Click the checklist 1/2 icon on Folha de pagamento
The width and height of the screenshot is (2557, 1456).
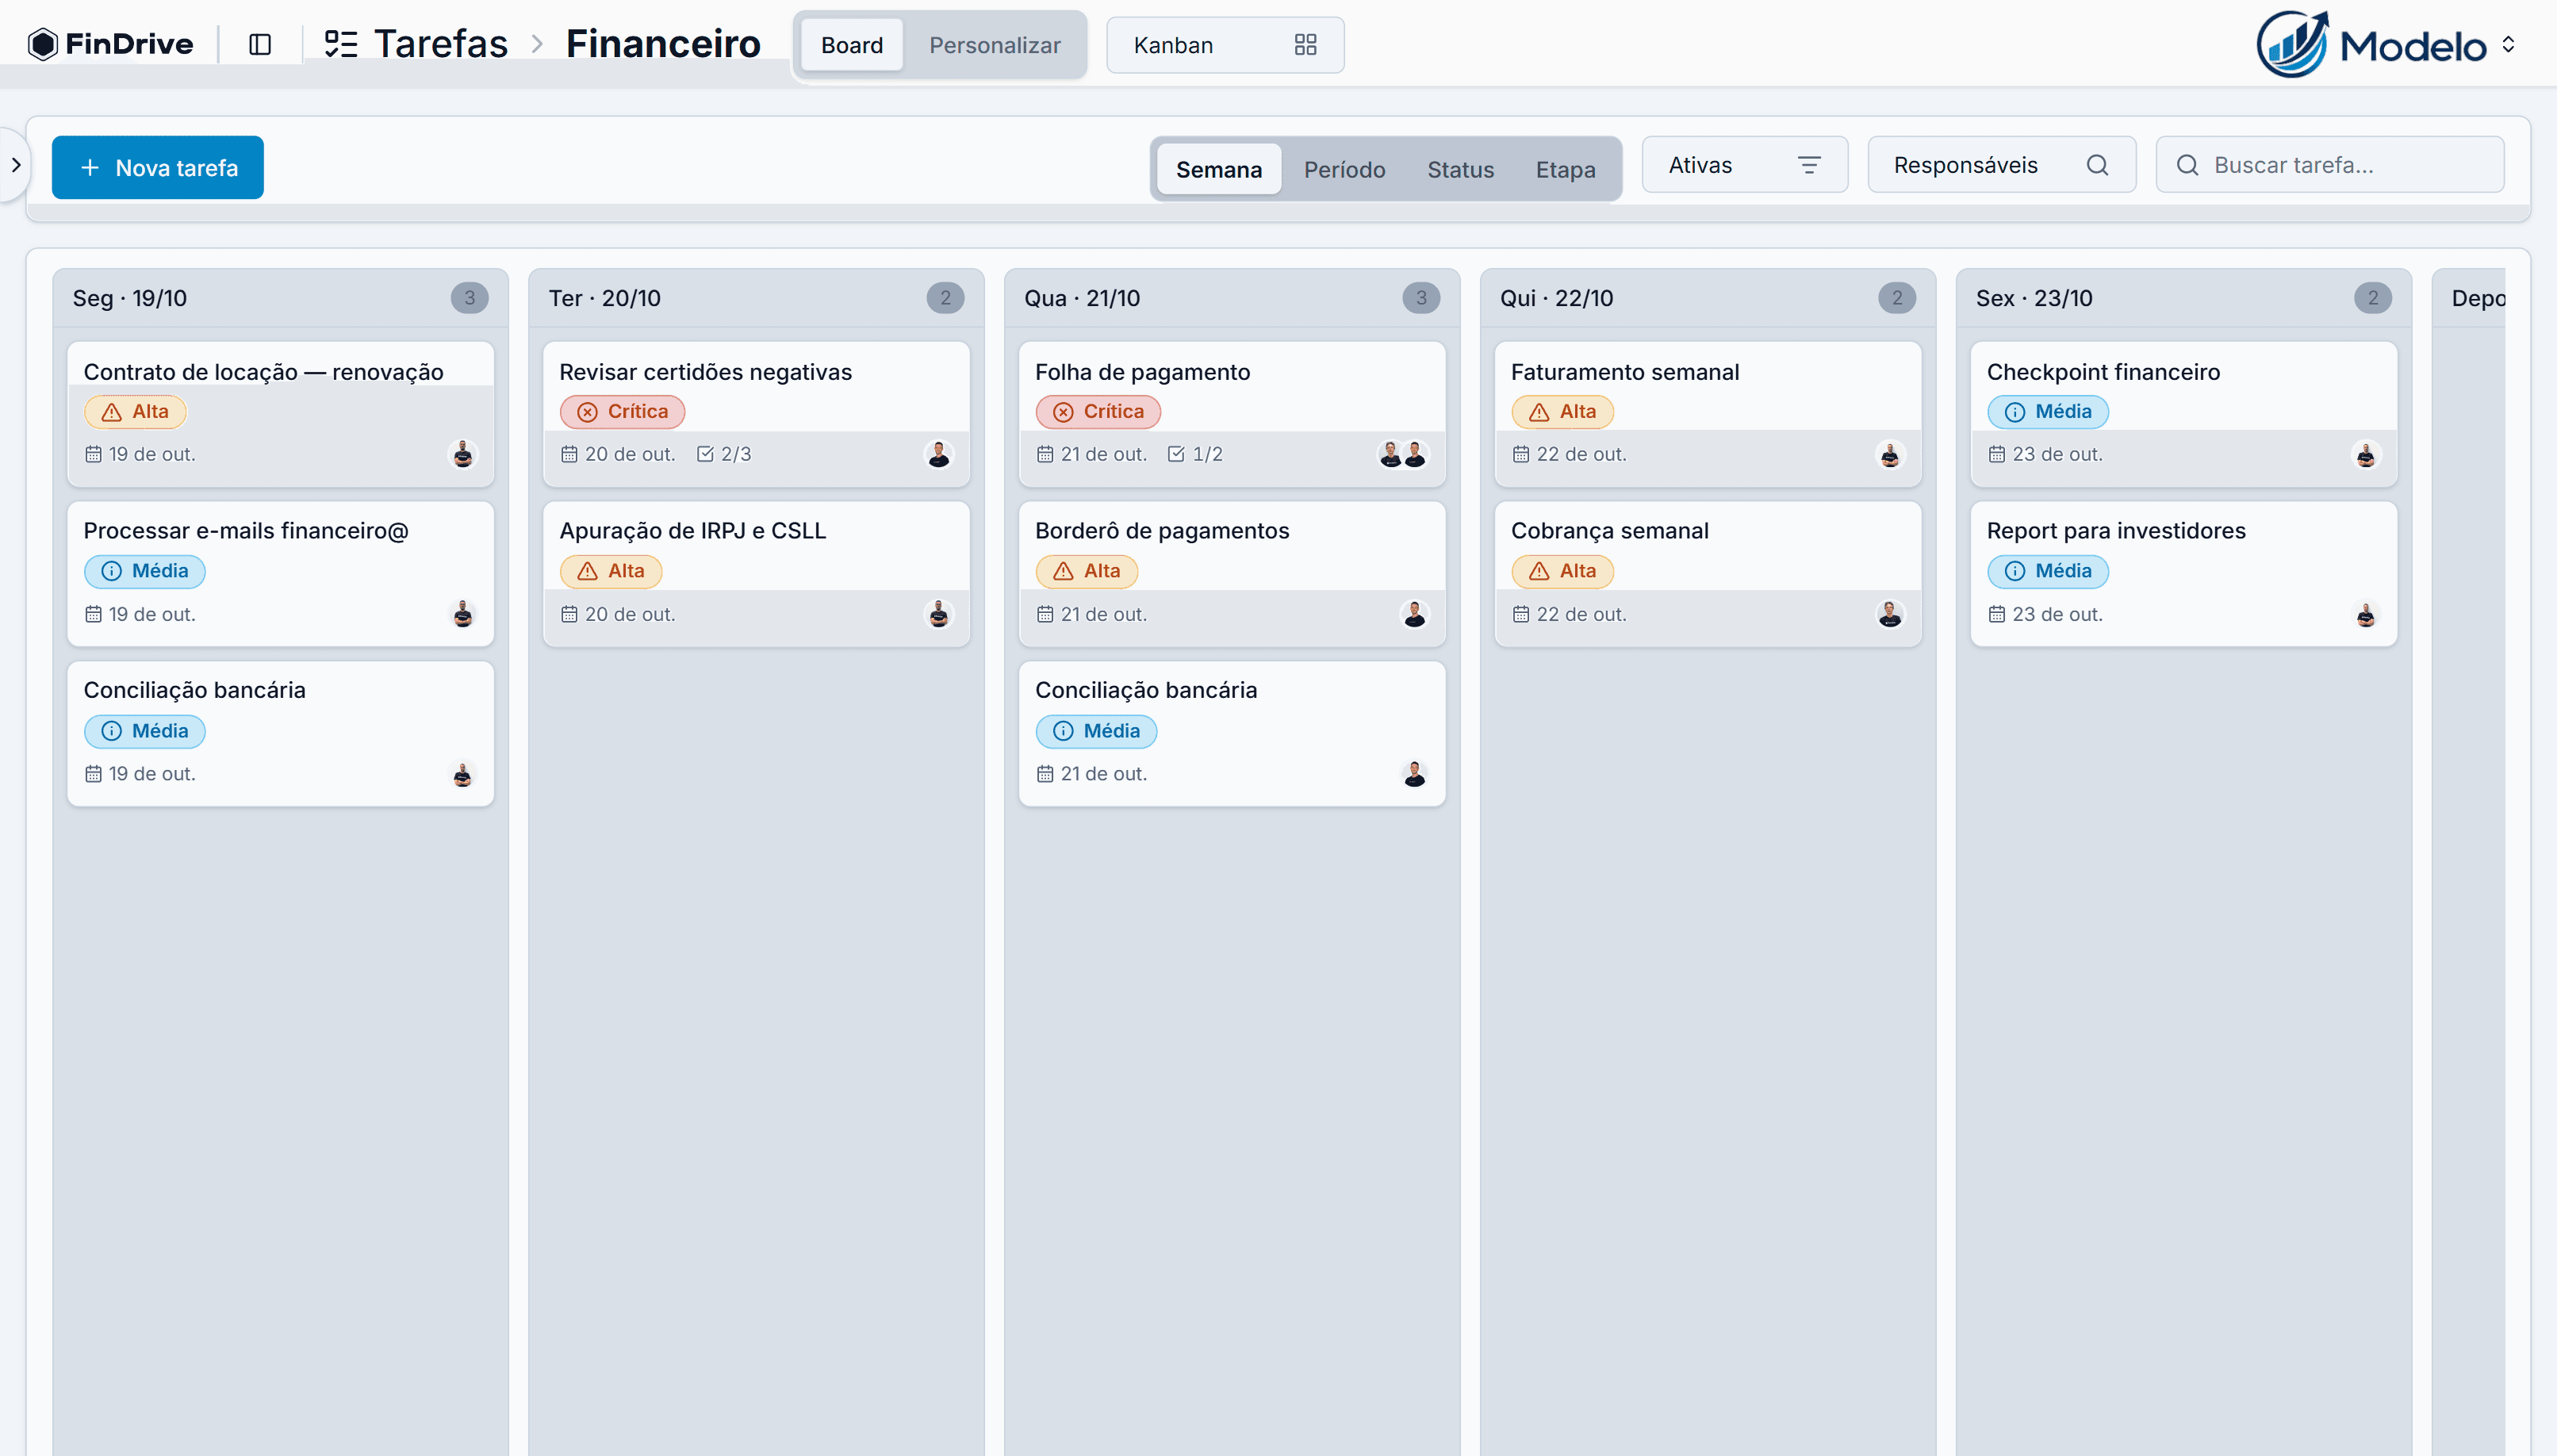(1176, 454)
